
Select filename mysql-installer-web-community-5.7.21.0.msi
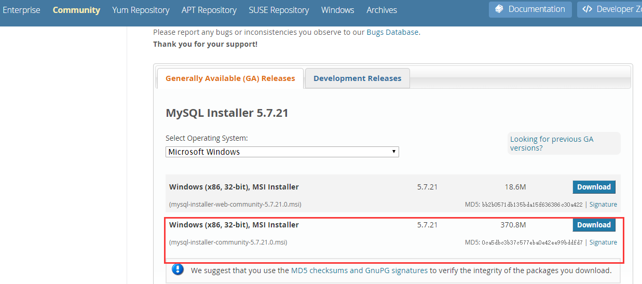235,205
